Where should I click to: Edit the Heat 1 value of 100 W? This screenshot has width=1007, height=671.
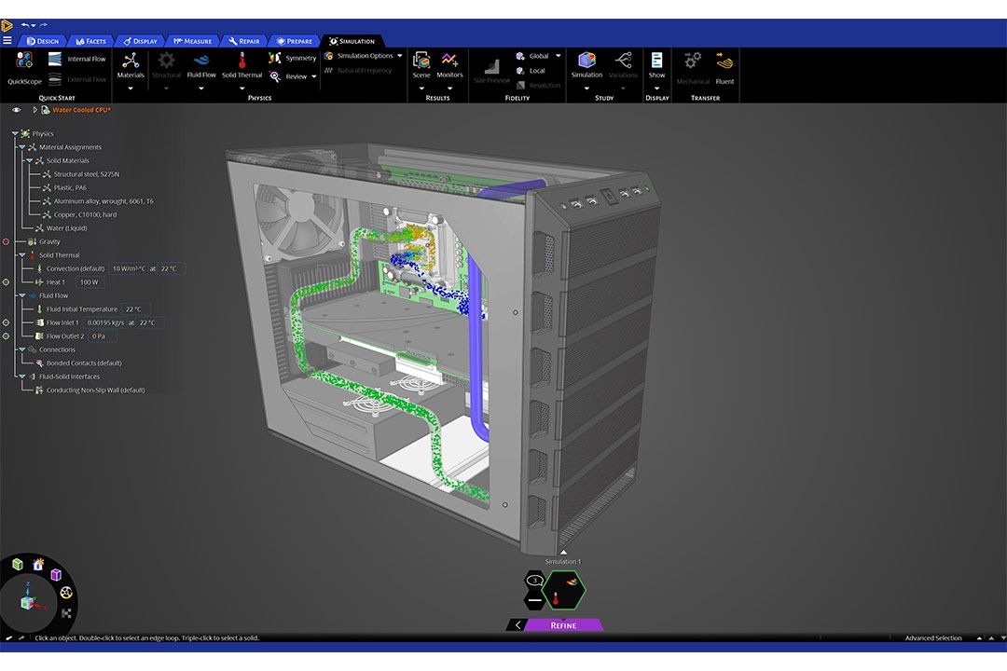(90, 281)
